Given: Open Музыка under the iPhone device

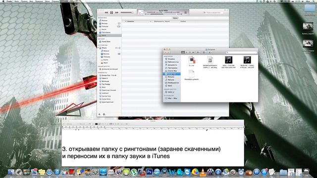Looking at the screenshot, I should coord(106,51).
